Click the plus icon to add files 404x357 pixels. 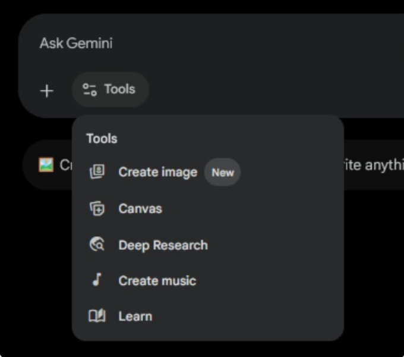pyautogui.click(x=46, y=91)
